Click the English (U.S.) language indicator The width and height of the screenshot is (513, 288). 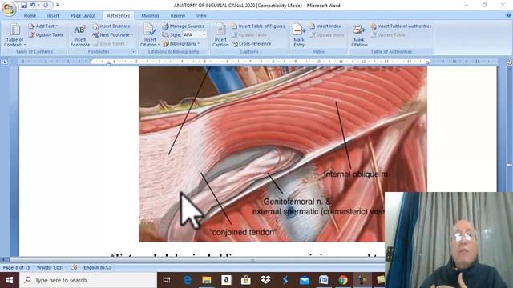coord(97,267)
